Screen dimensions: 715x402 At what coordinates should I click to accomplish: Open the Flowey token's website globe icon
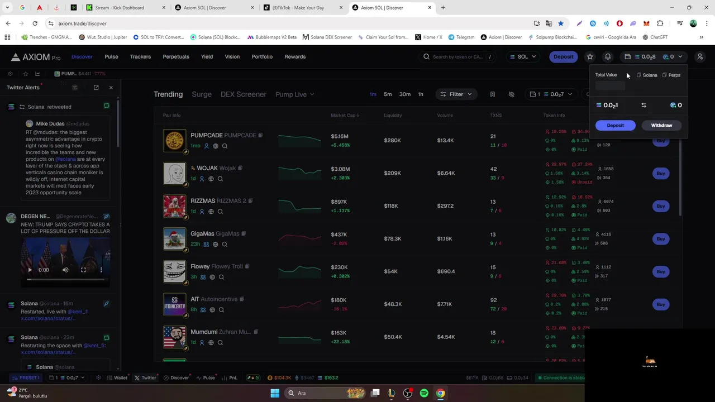tap(212, 277)
